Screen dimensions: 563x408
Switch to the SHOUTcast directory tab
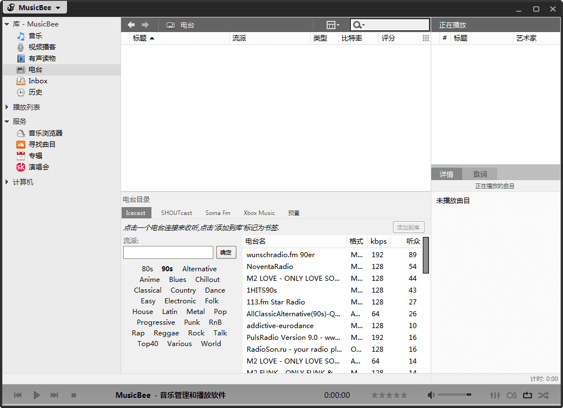point(176,213)
